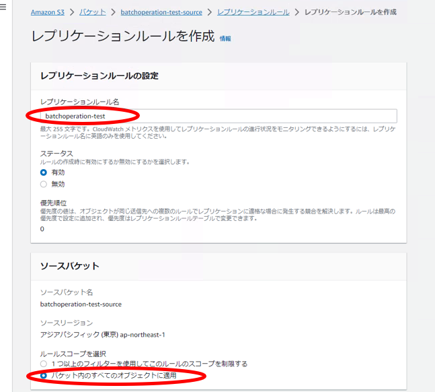Click the 情報 link beside the page title
The image size is (435, 392).
(x=225, y=39)
